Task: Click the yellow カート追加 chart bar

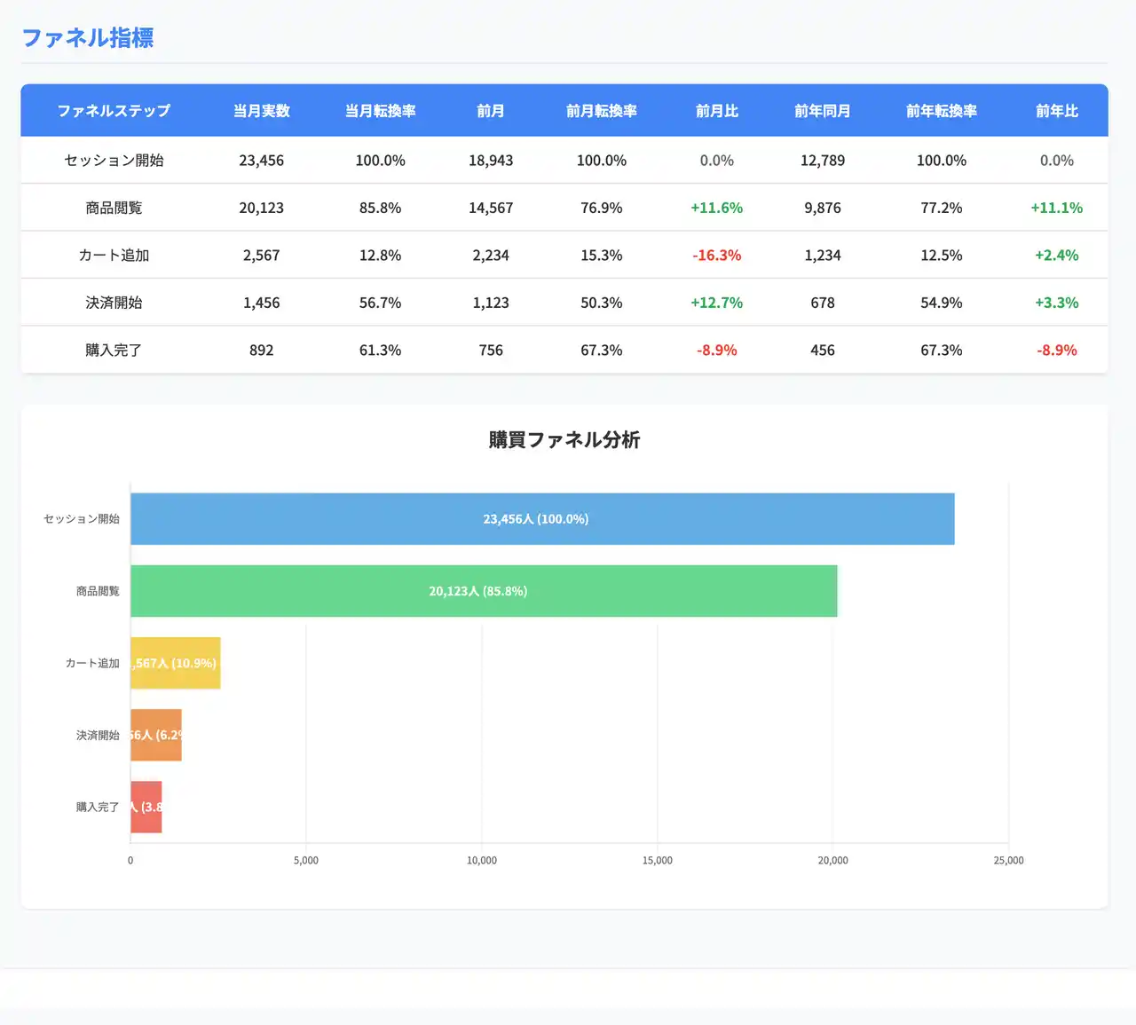Action: [x=176, y=663]
